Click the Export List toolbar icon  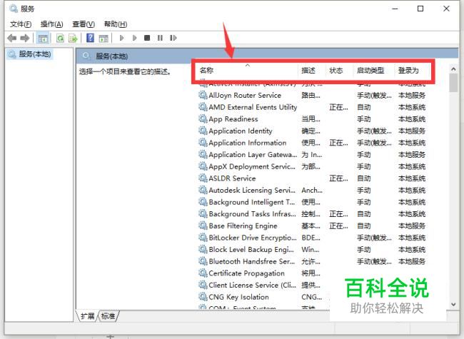click(x=73, y=38)
